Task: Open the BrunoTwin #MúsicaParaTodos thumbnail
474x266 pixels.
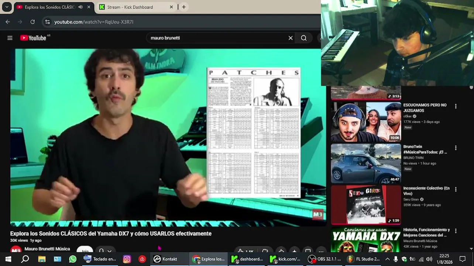Action: point(366,163)
